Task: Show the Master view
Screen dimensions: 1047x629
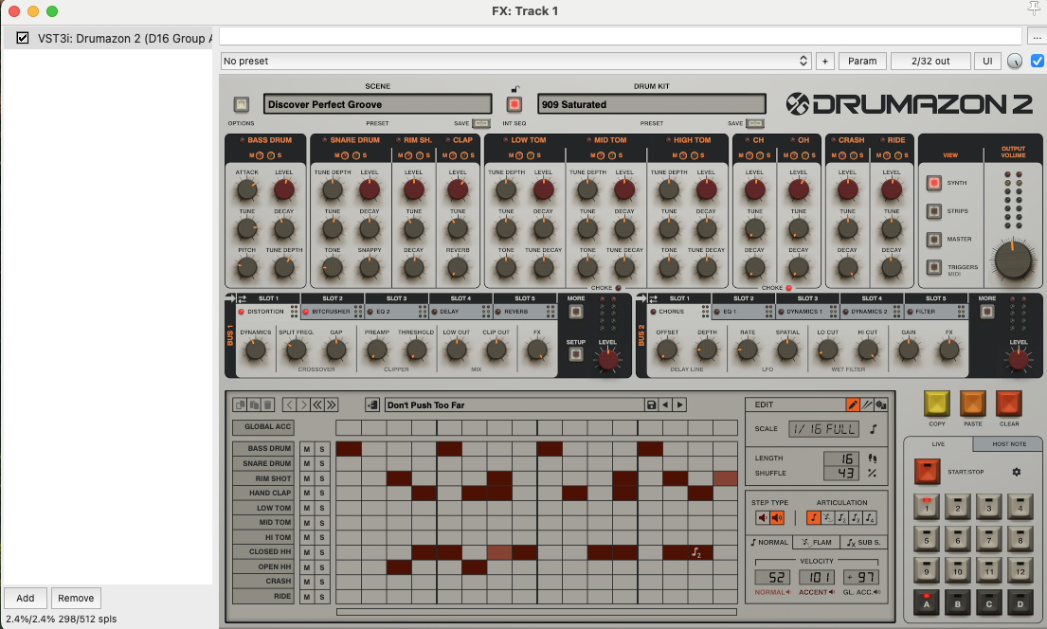Action: [x=934, y=239]
